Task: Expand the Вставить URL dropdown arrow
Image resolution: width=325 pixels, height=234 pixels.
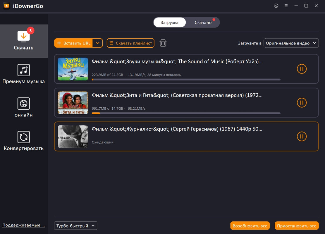Action: [x=98, y=43]
